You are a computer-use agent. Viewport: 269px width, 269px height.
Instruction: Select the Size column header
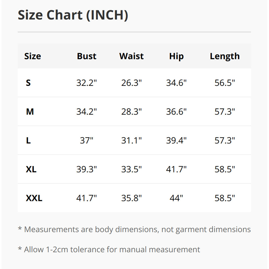coord(33,56)
